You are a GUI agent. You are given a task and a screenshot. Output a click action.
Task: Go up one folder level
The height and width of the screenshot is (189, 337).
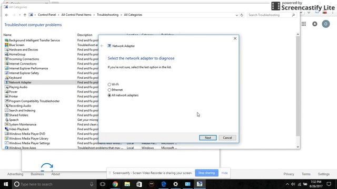[x=25, y=15]
